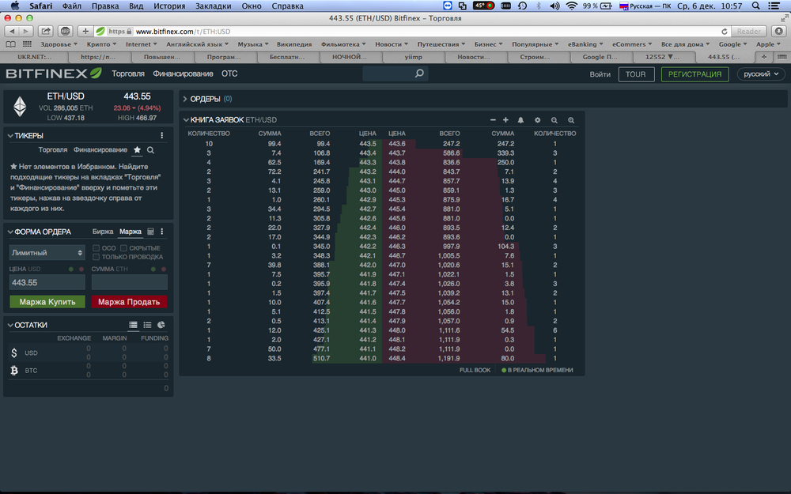Screen dimensions: 791x494
Task: Click the header search magnifier icon
Action: pyautogui.click(x=419, y=74)
